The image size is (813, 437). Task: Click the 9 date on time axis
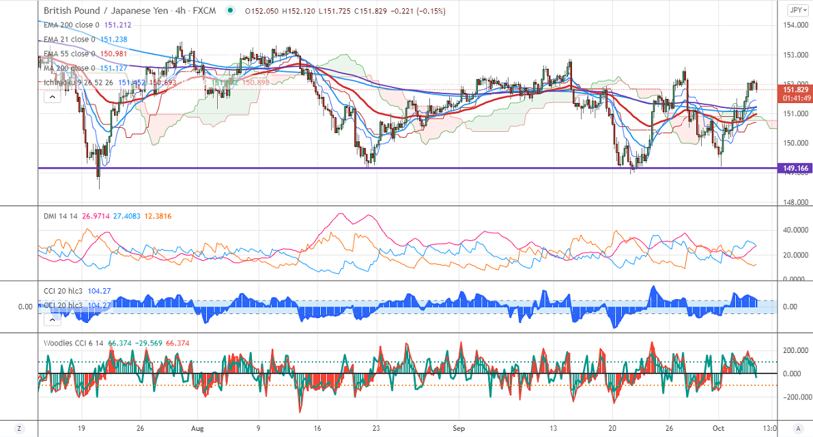tap(258, 429)
